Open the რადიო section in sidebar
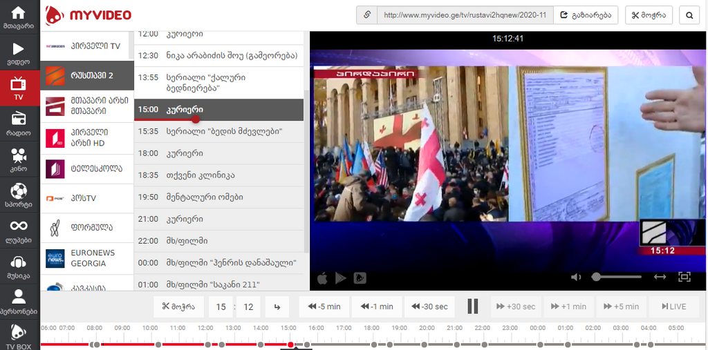 coord(19,123)
